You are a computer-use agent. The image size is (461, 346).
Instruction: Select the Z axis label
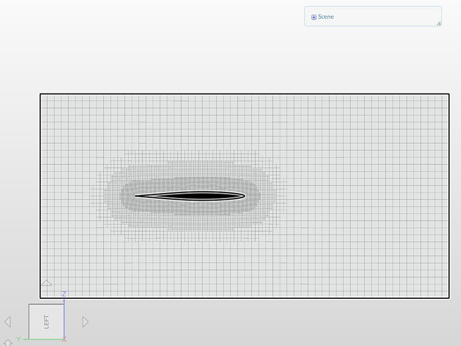[64, 293]
